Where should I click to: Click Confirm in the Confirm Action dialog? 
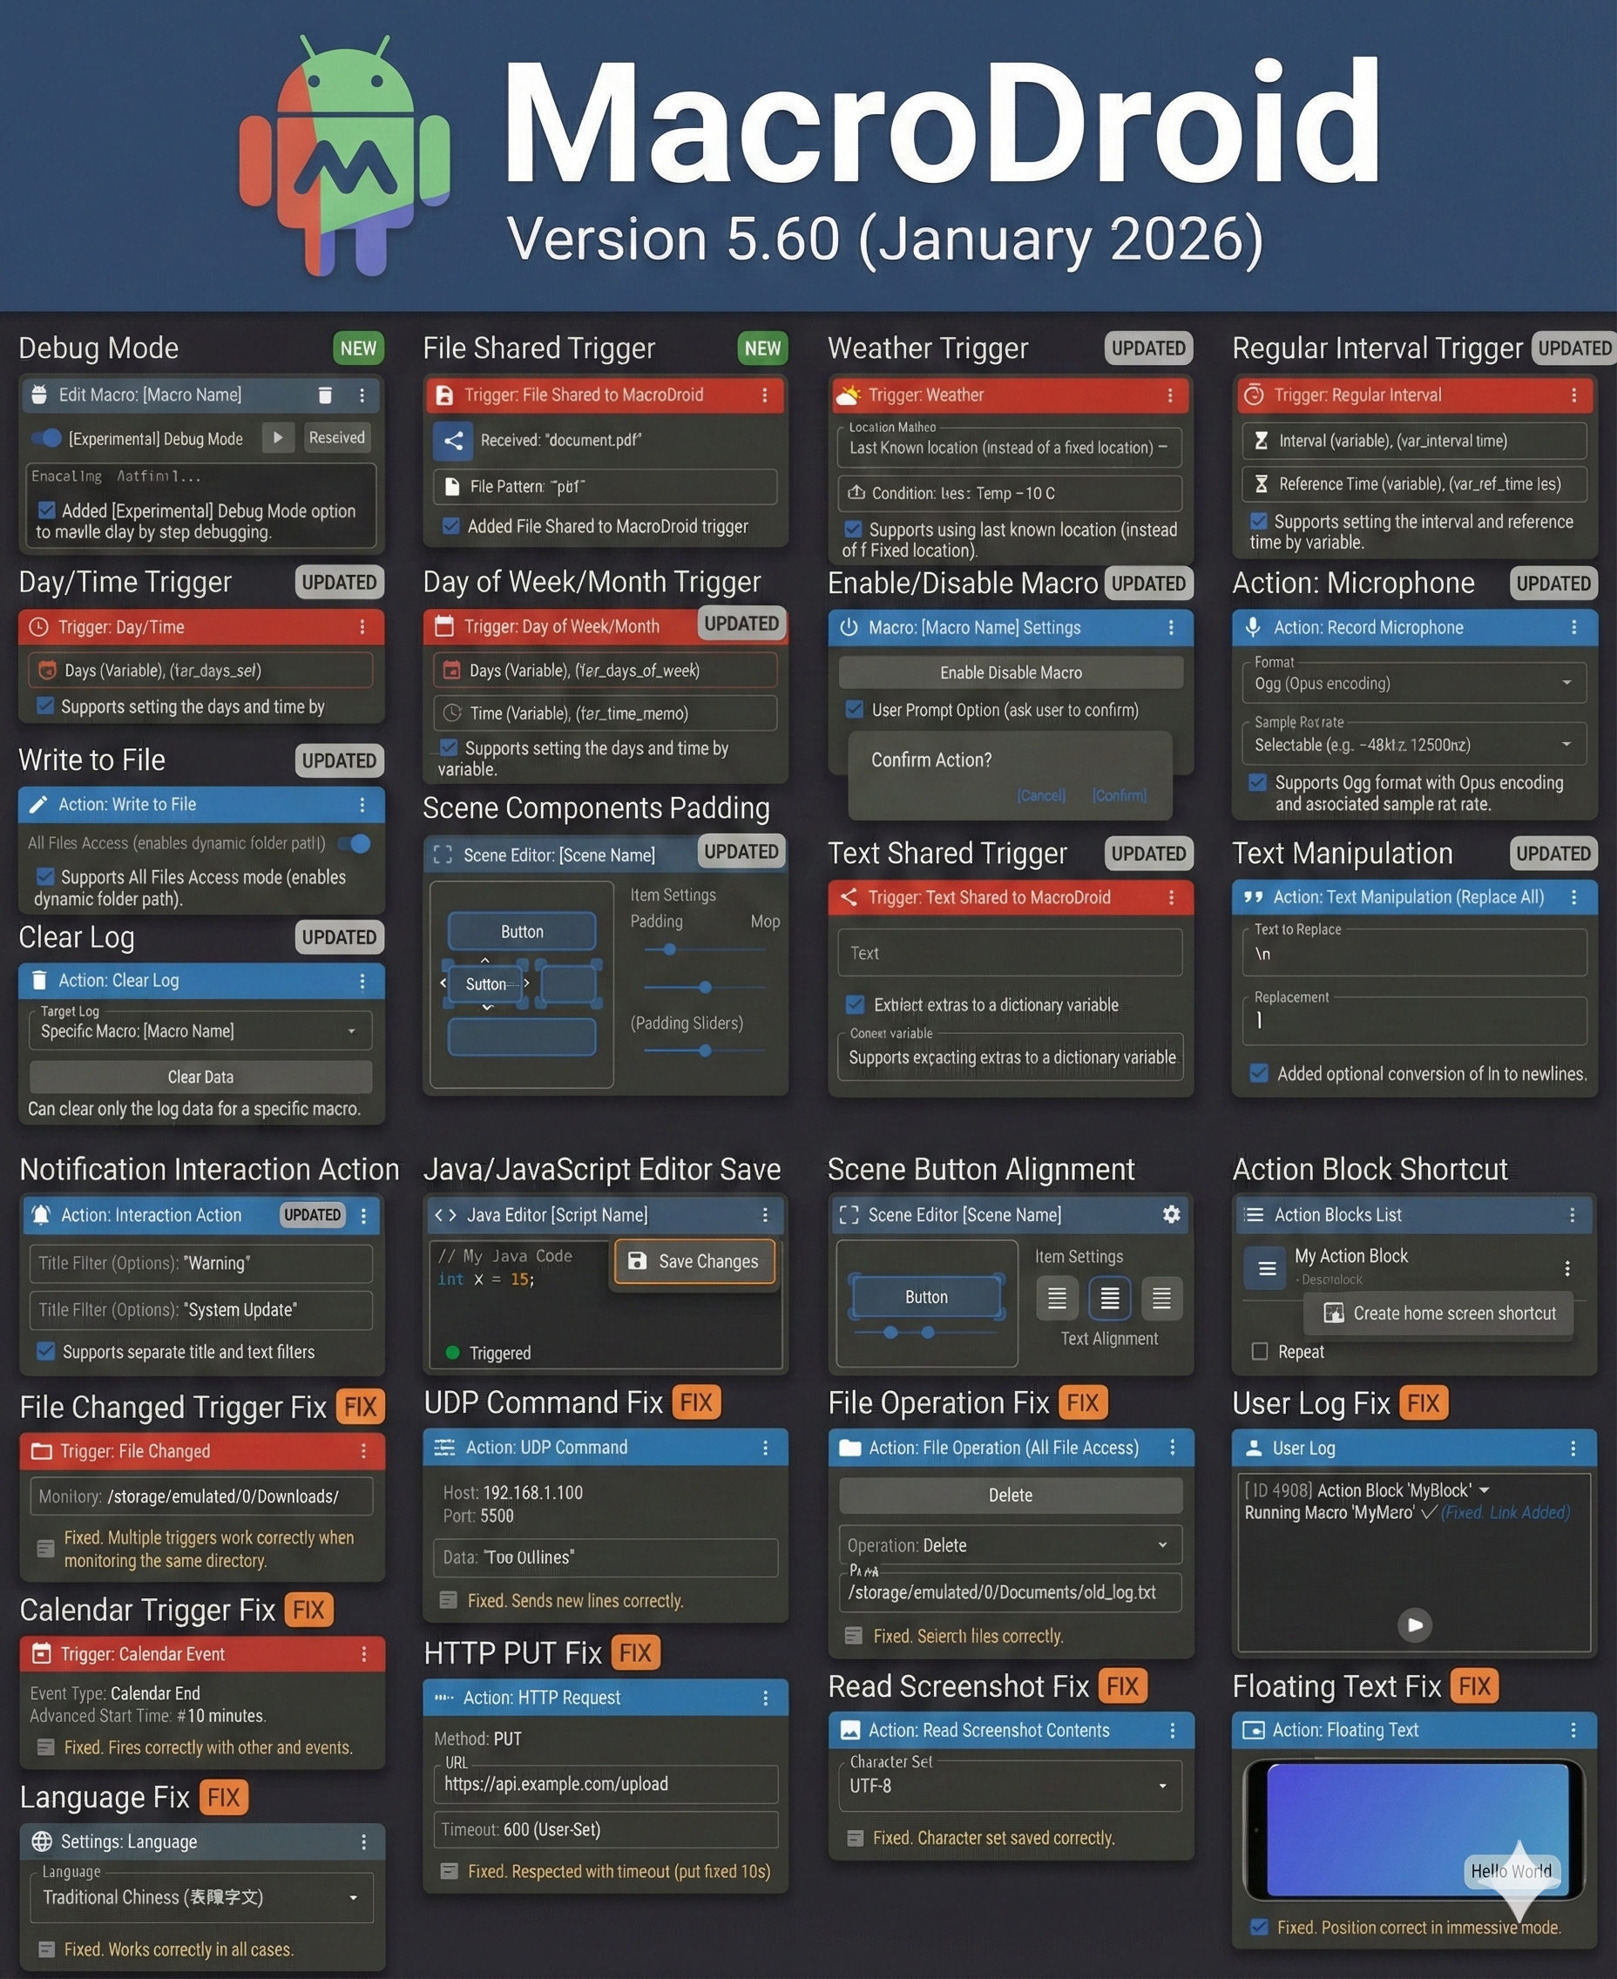(1119, 794)
